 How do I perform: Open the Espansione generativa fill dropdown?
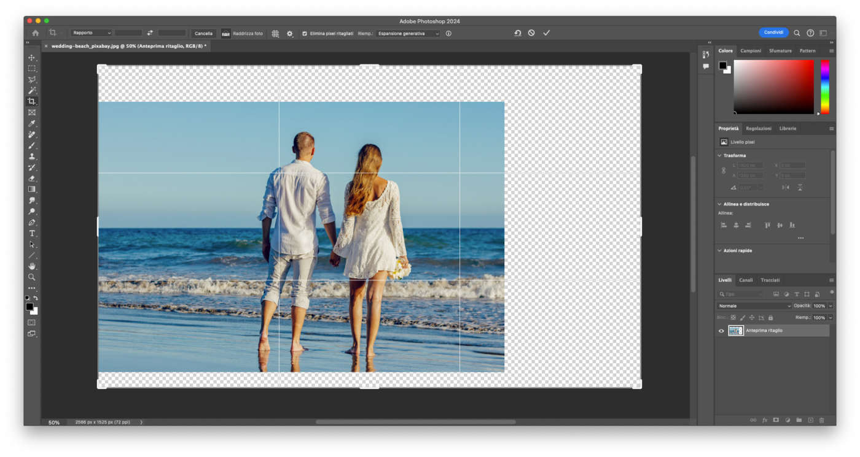408,33
